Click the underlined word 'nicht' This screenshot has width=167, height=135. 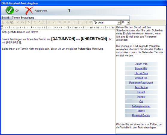(31, 49)
